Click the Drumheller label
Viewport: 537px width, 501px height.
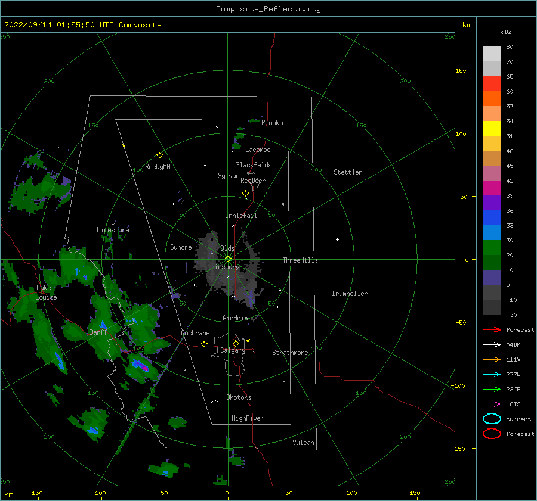[350, 294]
